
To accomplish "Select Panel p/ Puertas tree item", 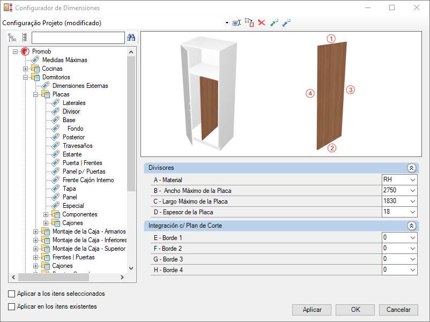I will [x=84, y=171].
